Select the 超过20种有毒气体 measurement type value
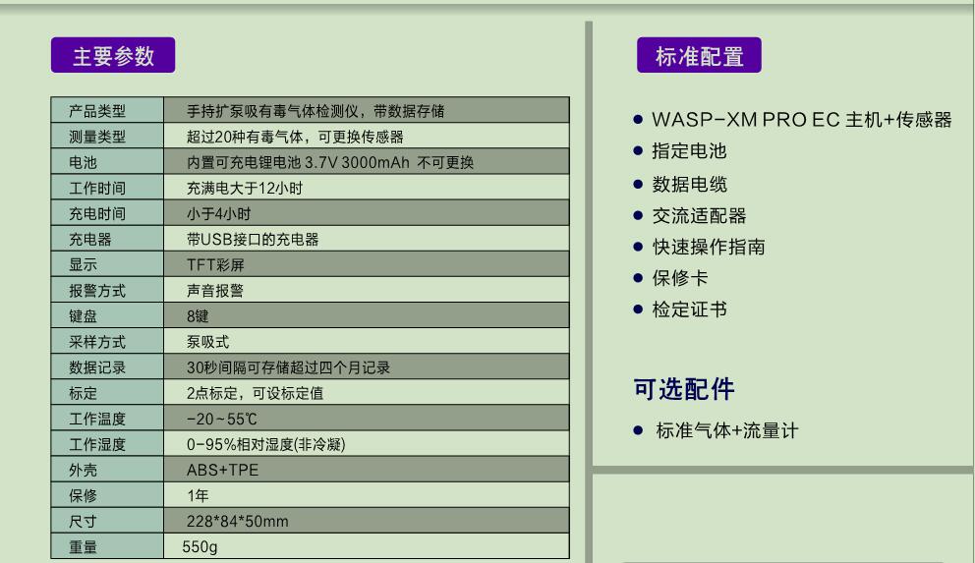The width and height of the screenshot is (975, 563). (x=295, y=137)
